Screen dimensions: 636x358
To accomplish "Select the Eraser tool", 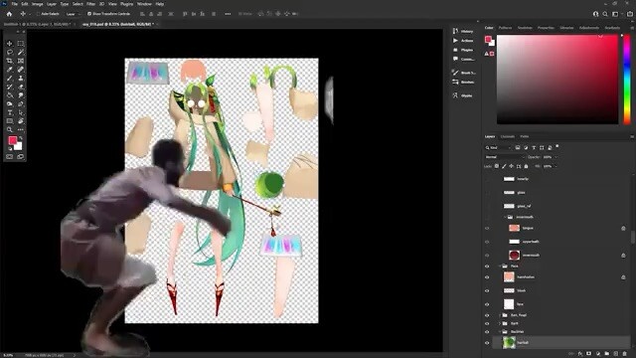I will (x=20, y=87).
